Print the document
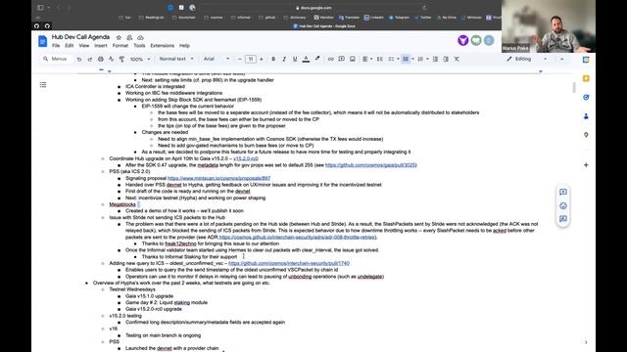The width and height of the screenshot is (627, 352). click(x=100, y=59)
